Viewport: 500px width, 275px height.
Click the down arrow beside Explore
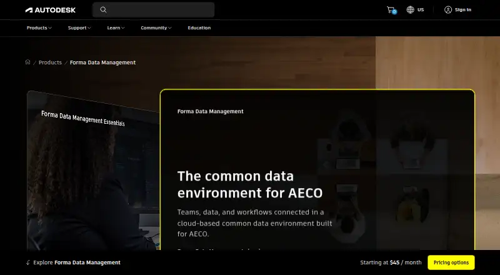(28, 262)
